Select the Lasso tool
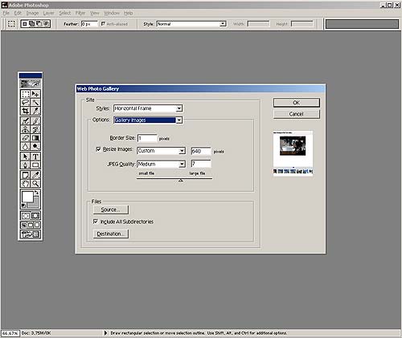The width and height of the screenshot is (402, 338). (x=26, y=102)
